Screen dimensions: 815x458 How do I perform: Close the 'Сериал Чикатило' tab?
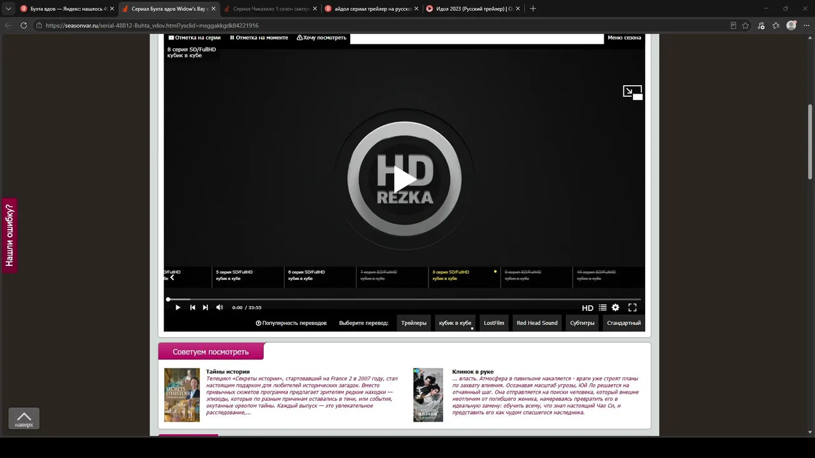click(x=315, y=9)
